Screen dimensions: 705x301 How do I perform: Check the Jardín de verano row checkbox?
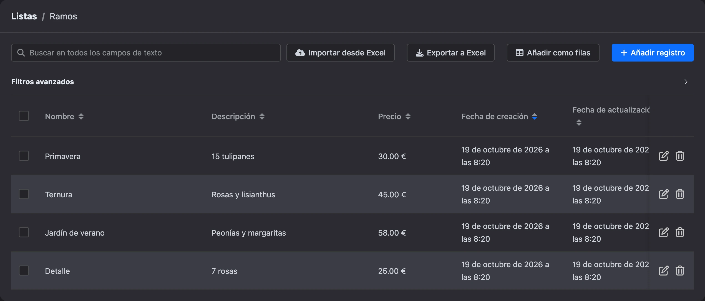tap(24, 232)
